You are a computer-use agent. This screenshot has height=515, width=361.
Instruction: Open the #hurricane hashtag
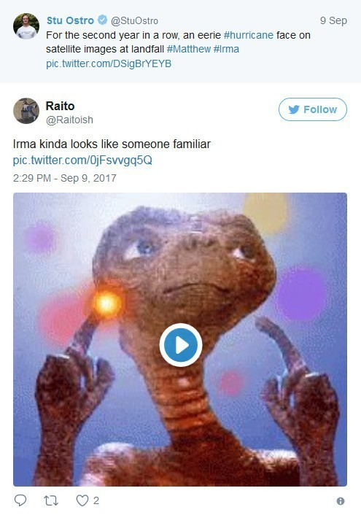(x=249, y=35)
